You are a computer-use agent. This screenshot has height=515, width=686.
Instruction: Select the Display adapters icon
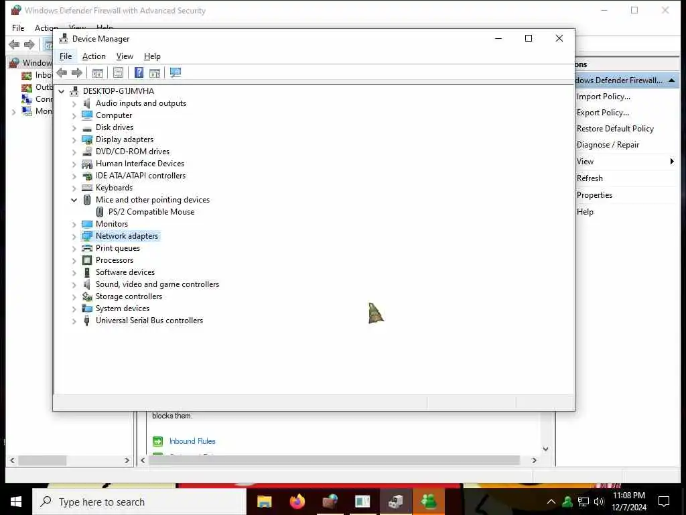tap(87, 139)
